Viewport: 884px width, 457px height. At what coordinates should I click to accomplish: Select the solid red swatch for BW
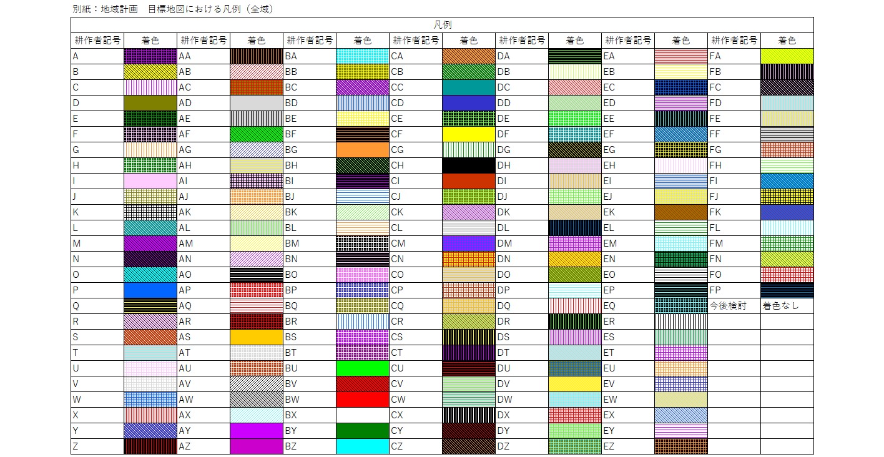click(x=363, y=400)
